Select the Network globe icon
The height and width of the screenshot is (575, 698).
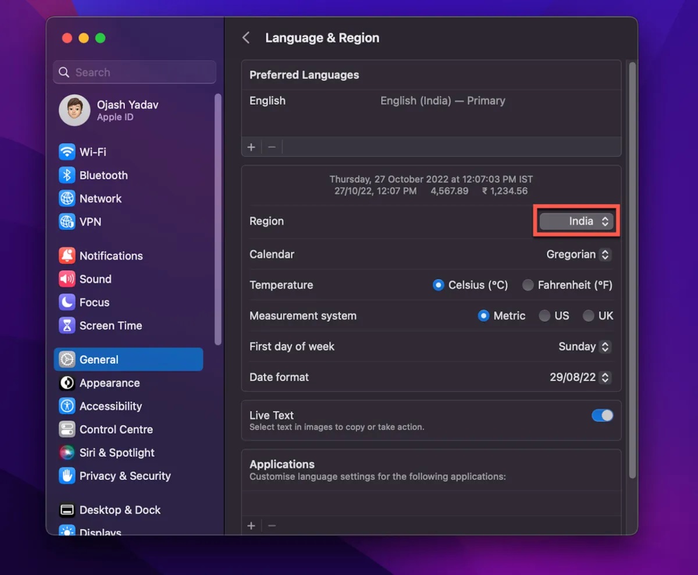67,198
